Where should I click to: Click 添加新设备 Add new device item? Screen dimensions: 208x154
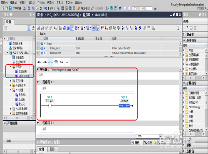[x=16, y=43]
